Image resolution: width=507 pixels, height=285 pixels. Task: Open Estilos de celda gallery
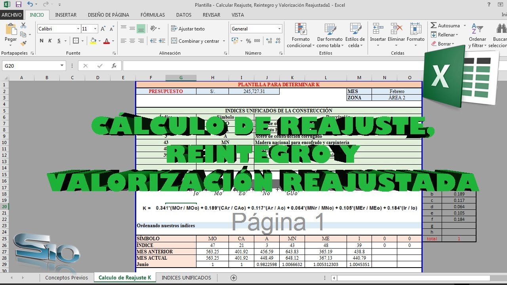355,36
